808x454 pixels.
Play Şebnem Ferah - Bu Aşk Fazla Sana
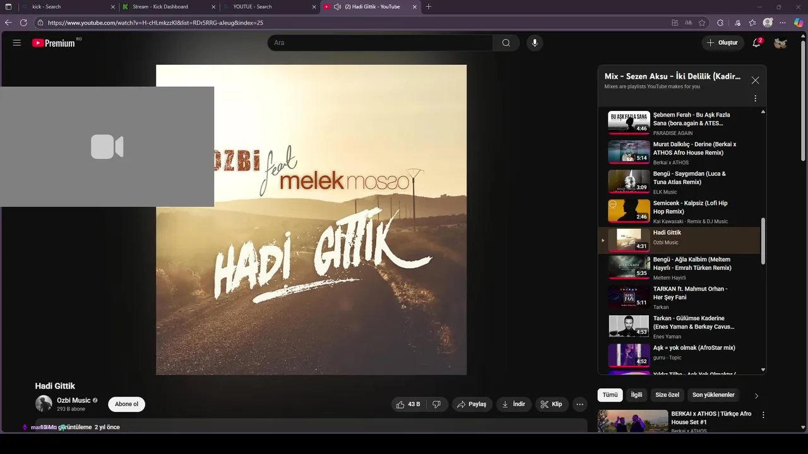679,124
